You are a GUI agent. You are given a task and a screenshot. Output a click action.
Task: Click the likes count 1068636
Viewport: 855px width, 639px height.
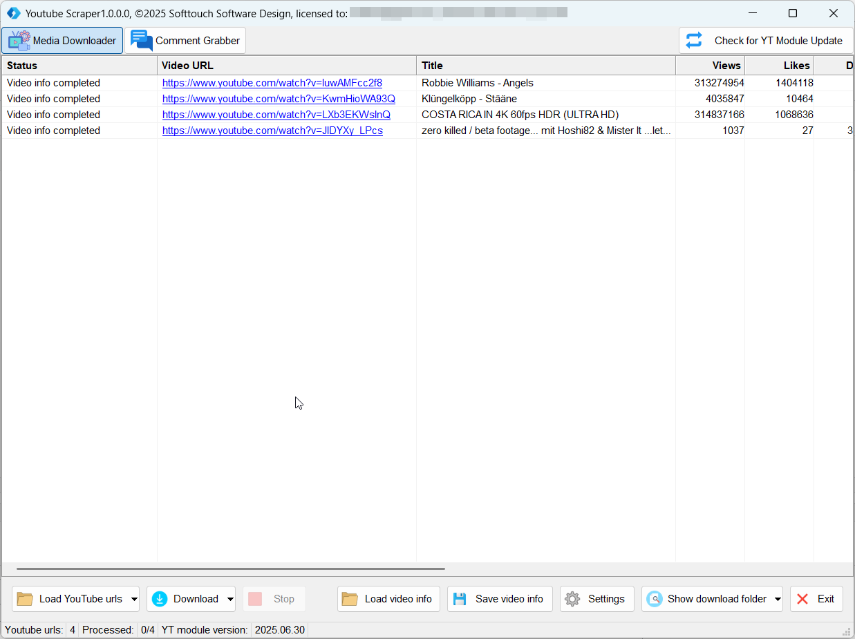pos(794,115)
